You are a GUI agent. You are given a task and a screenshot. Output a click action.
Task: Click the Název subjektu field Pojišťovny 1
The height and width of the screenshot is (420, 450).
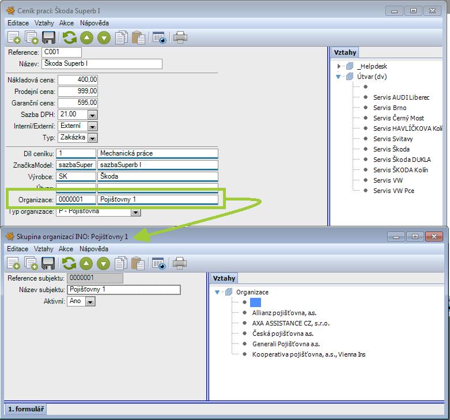124,289
